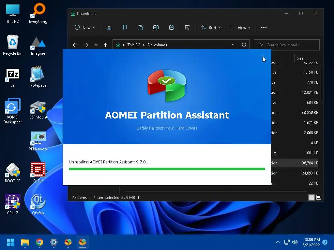334x250 pixels.
Task: Refresh the Downloads folder view
Action: click(244, 45)
